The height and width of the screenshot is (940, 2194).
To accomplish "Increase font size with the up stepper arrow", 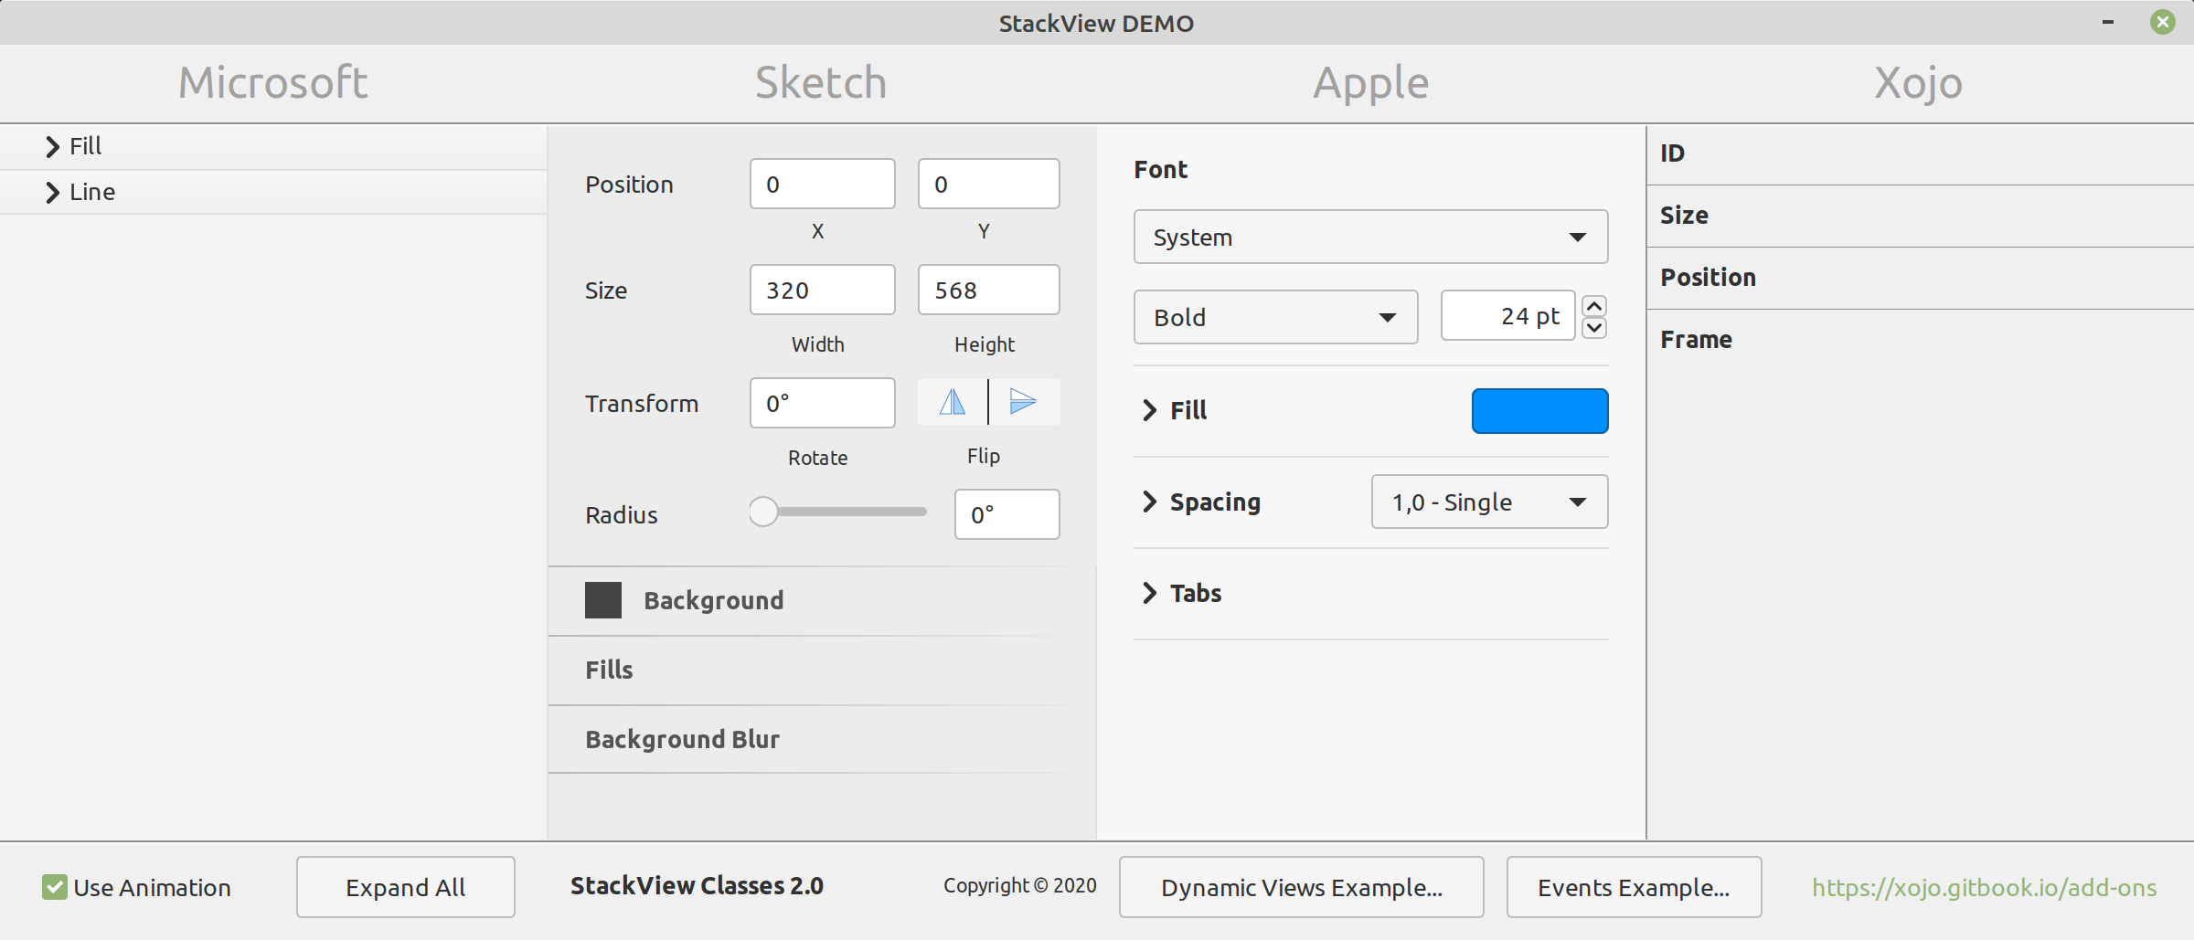I will [1594, 306].
